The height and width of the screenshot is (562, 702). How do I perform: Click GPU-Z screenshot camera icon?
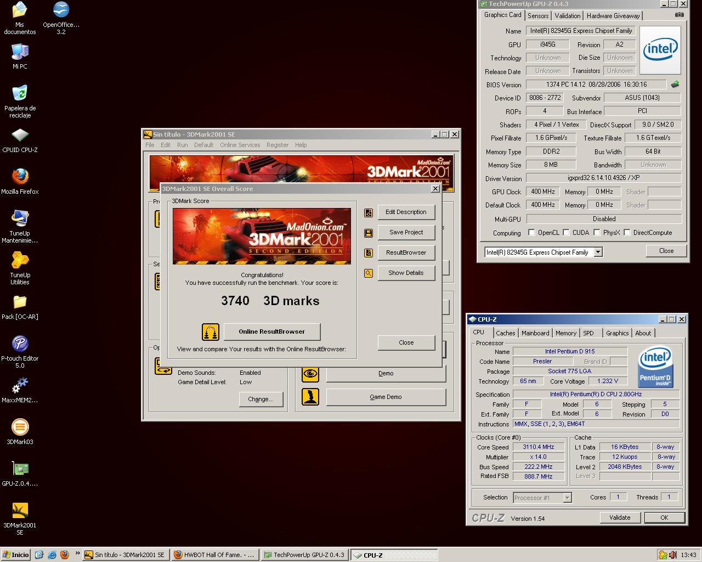point(679,15)
